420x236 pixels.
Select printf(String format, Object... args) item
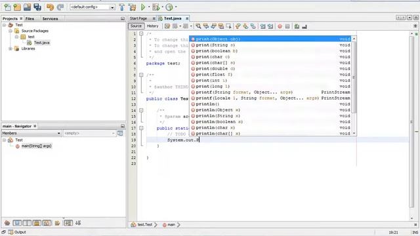(x=270, y=92)
